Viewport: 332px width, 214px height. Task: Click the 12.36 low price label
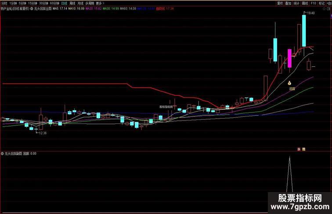tap(43, 133)
